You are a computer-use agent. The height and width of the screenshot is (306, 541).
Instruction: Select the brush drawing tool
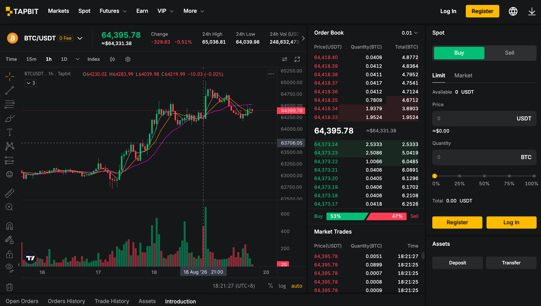tap(10, 118)
